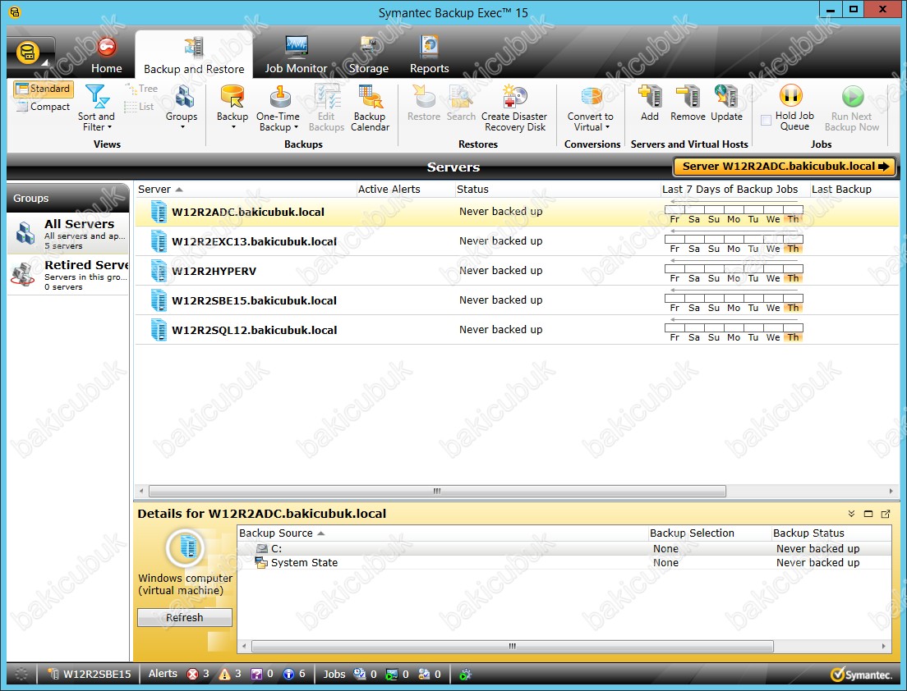This screenshot has width=907, height=691.
Task: Open attention-required alerts in status bar
Action: [x=262, y=674]
